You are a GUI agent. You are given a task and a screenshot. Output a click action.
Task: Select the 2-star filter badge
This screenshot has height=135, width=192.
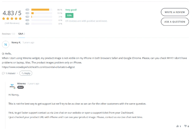(x=27, y=20)
